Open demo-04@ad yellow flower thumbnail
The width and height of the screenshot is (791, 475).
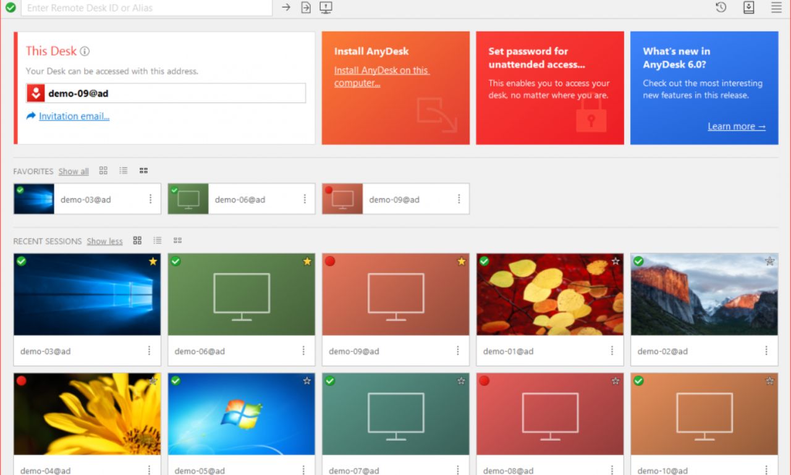tap(87, 414)
